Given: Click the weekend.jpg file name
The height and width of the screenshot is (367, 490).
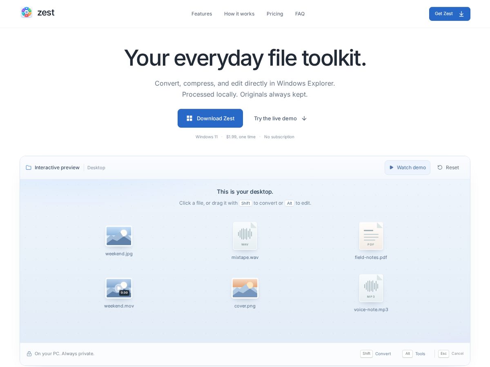Looking at the screenshot, I should [119, 254].
